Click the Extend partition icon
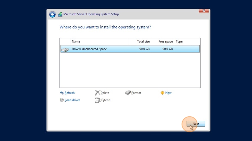 tap(98, 100)
